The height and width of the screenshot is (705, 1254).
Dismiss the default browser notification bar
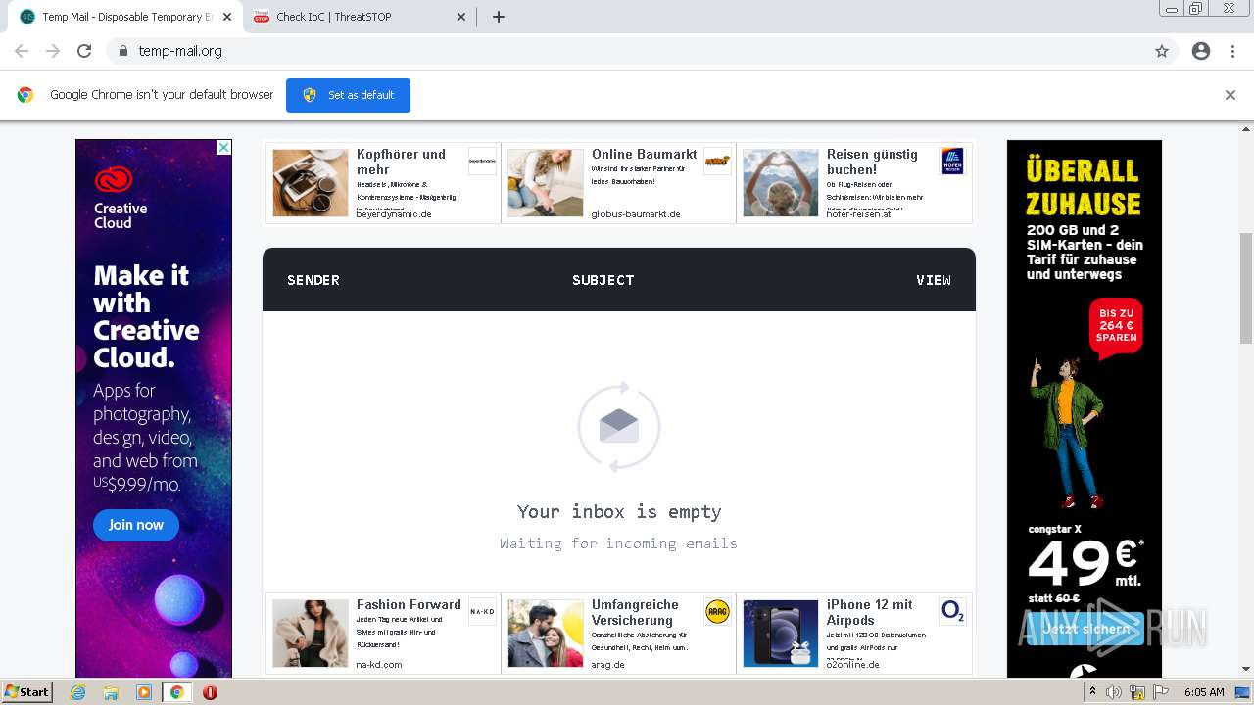click(1230, 95)
